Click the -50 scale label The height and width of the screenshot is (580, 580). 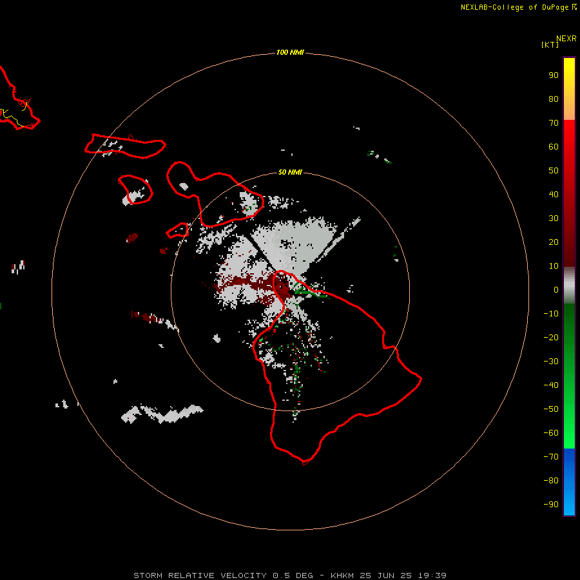tap(551, 409)
